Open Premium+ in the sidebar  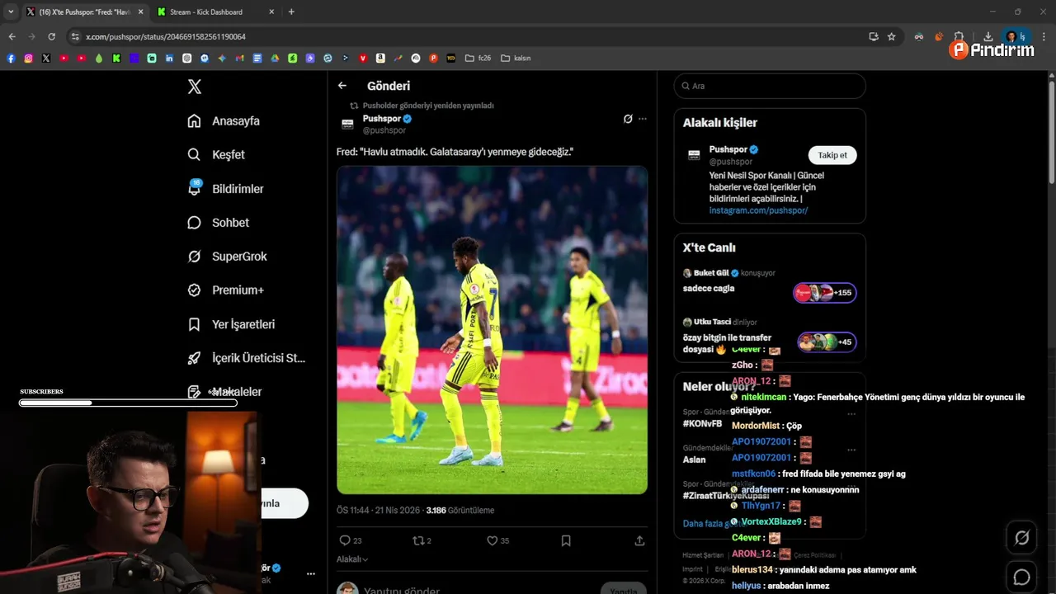click(x=226, y=290)
